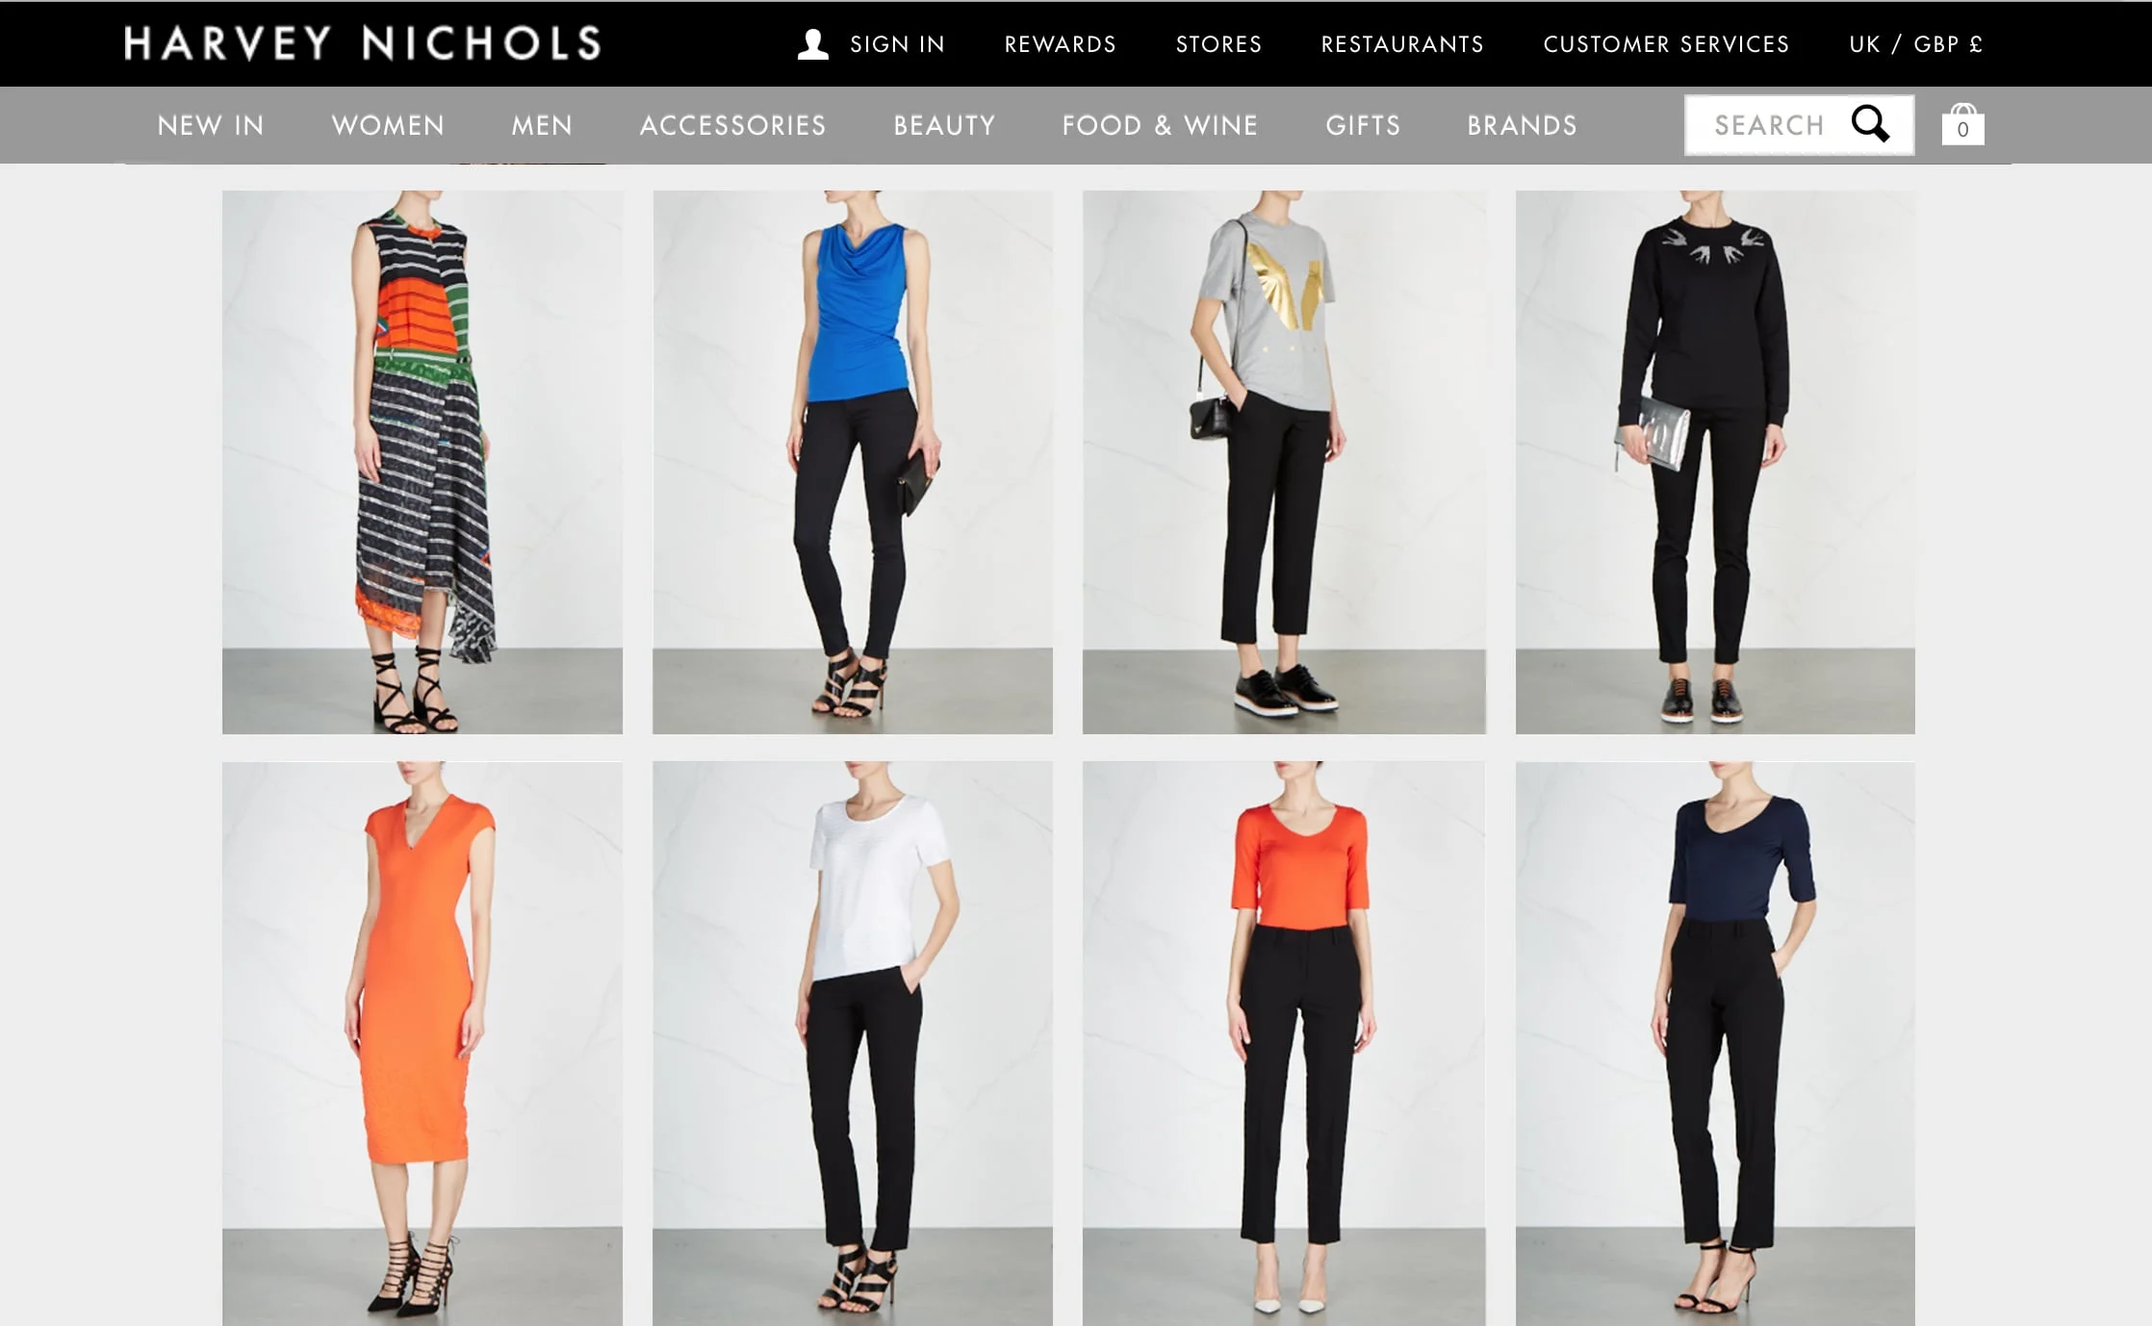Screen dimensions: 2152x1326
Task: Open the black swallow sweatshirt product
Action: pos(1715,462)
